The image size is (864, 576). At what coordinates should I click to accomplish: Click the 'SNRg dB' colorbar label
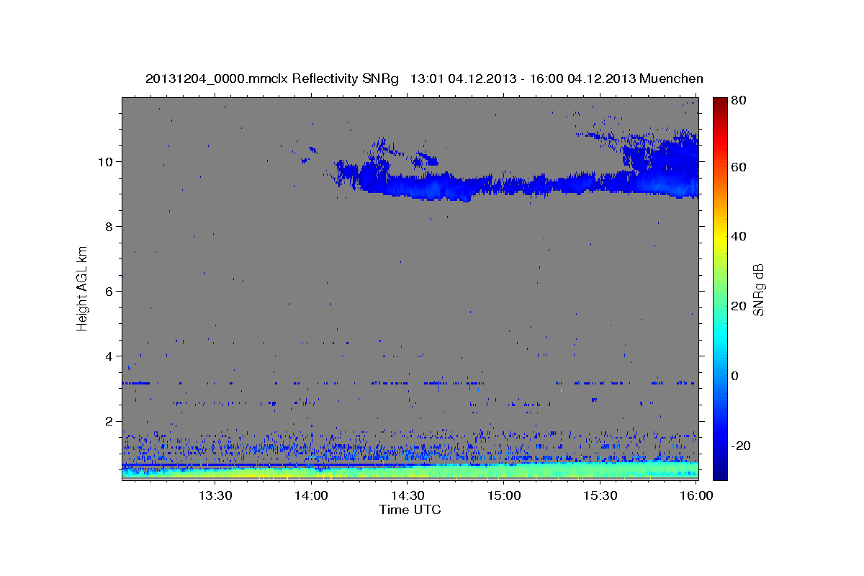tap(758, 289)
